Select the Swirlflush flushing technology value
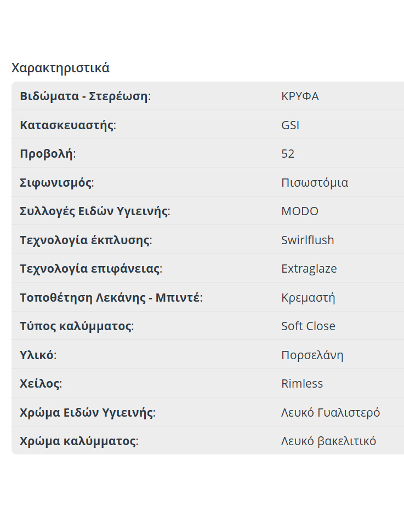Image resolution: width=404 pixels, height=513 pixels. click(308, 240)
